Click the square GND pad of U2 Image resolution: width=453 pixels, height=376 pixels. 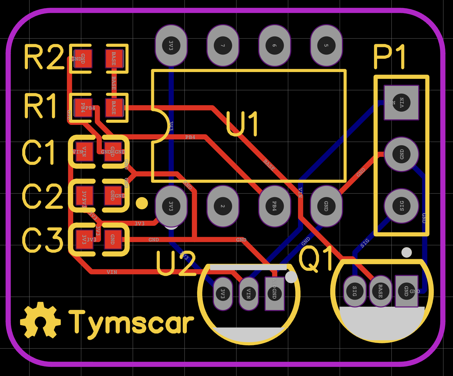tap(275, 294)
